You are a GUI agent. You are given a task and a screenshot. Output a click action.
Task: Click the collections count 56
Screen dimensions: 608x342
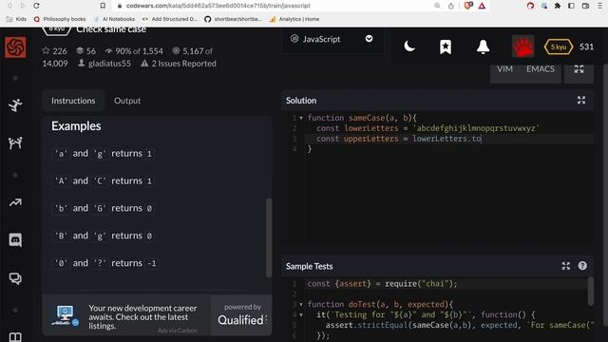pyautogui.click(x=85, y=51)
